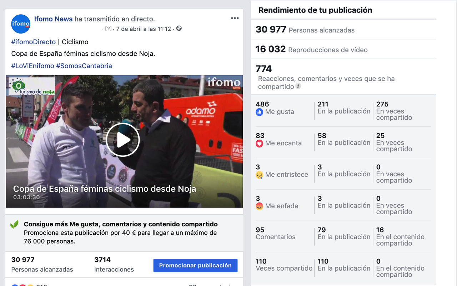This screenshot has height=286, width=457.
Task: Click the red Me encanta heart icon
Action: click(260, 143)
